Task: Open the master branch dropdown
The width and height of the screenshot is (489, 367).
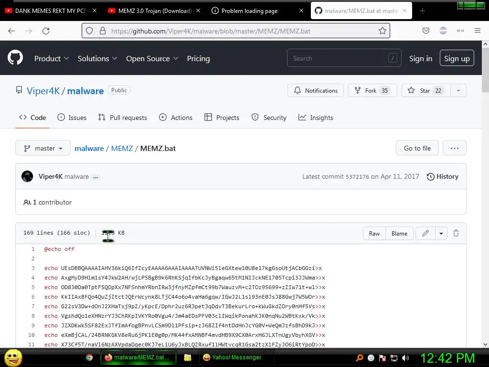Action: [x=43, y=148]
